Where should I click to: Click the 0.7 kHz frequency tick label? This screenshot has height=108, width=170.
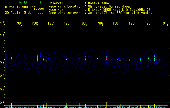tap(2, 89)
